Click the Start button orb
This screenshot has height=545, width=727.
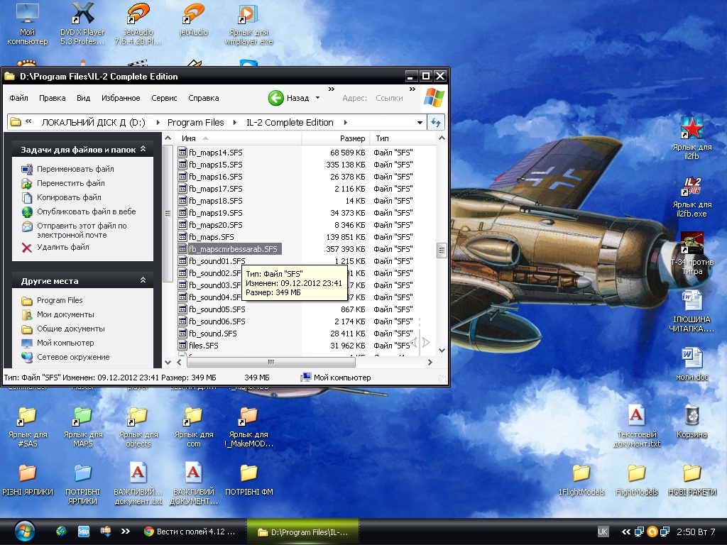[25, 532]
